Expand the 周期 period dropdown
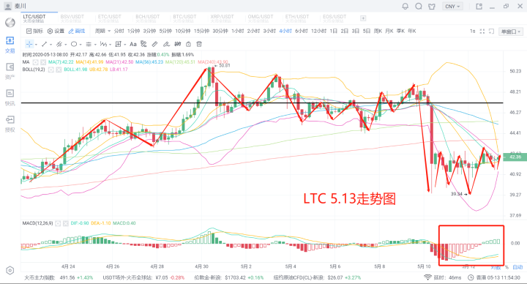 click(102, 31)
